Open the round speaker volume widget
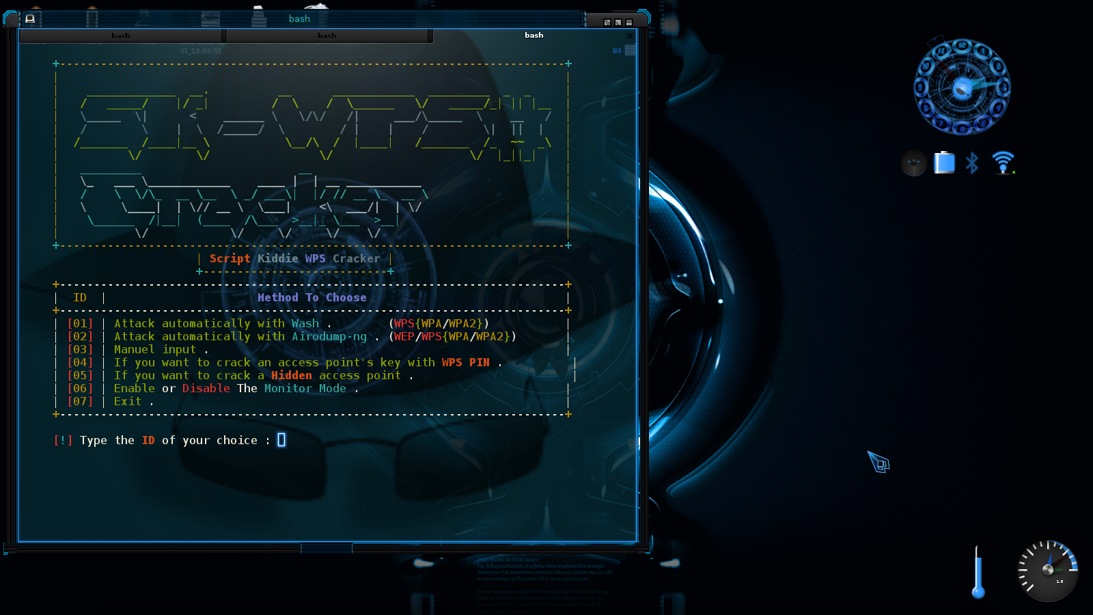This screenshot has height=615, width=1093. pyautogui.click(x=913, y=163)
